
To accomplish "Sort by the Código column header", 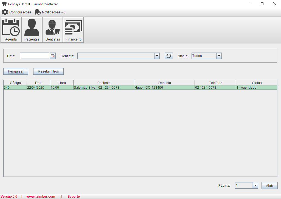I will [x=15, y=83].
